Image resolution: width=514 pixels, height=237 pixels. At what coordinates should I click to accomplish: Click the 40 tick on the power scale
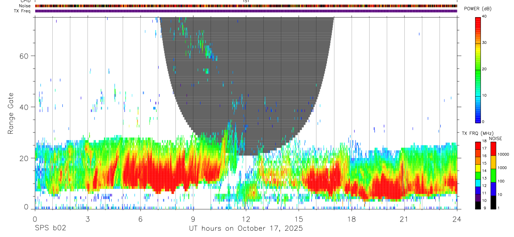(484, 16)
